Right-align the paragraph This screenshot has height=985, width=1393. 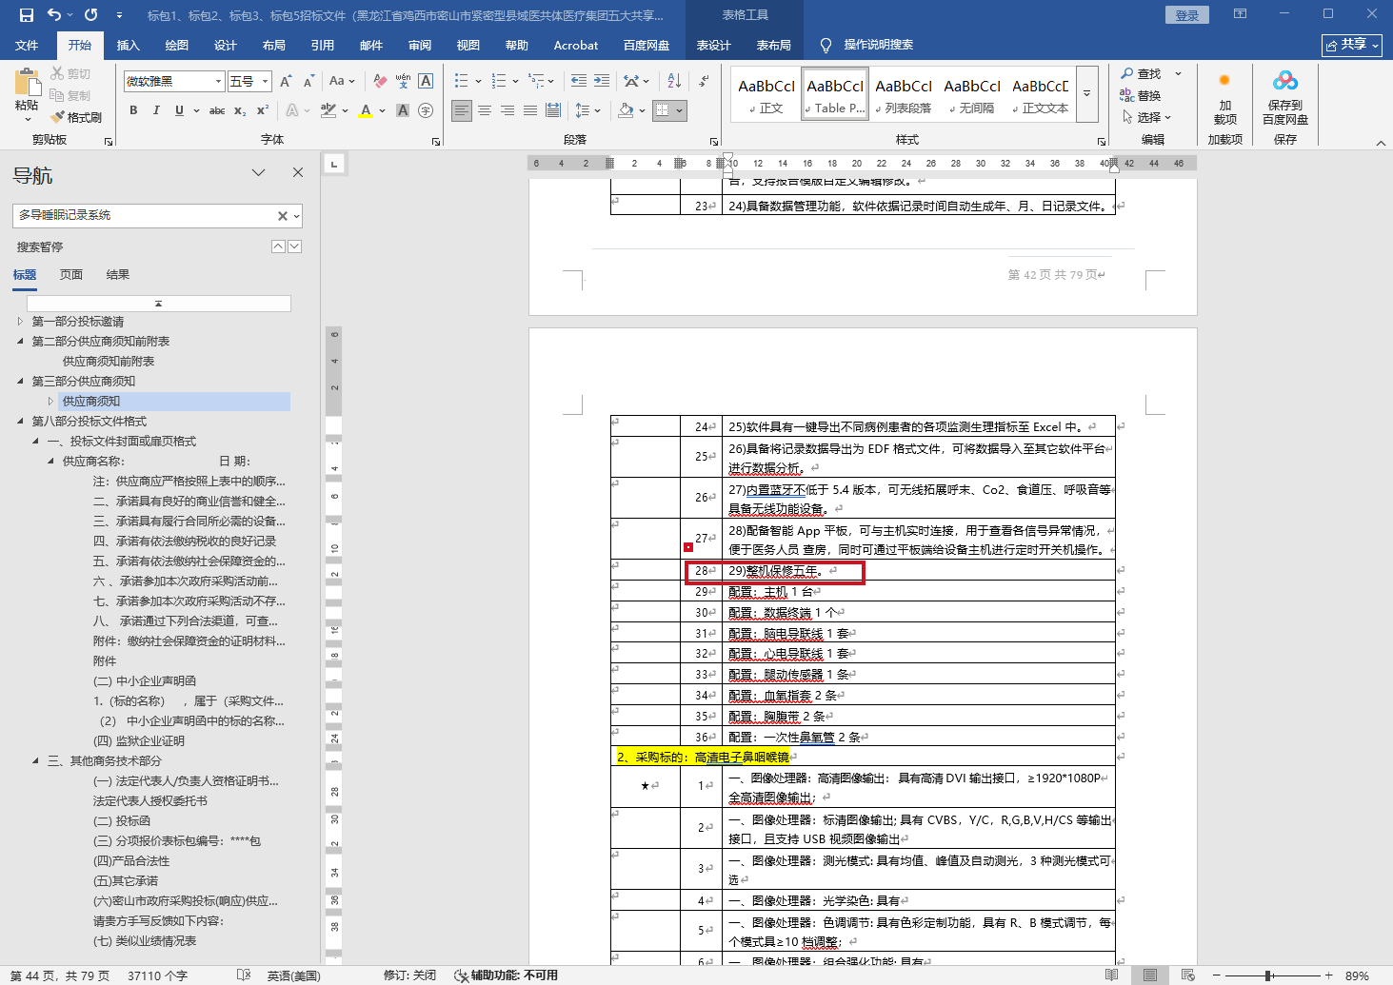tap(507, 110)
